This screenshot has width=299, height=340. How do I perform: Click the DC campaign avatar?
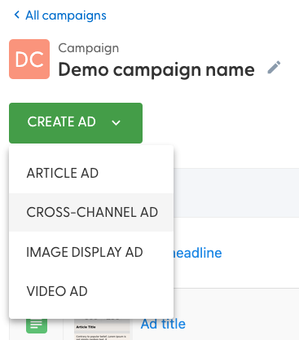click(29, 59)
